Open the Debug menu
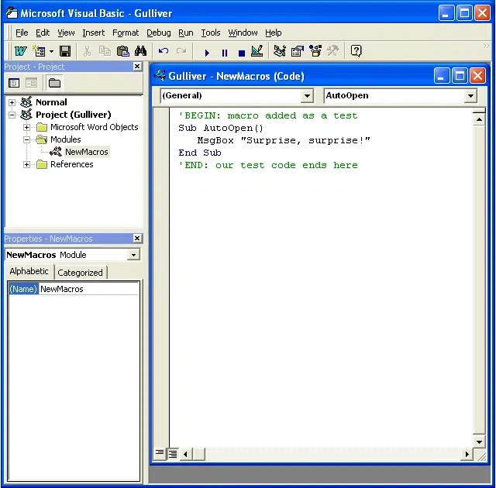496x488 pixels. click(158, 33)
